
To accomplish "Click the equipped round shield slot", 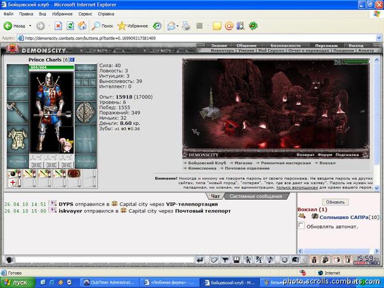I will tap(85, 113).
